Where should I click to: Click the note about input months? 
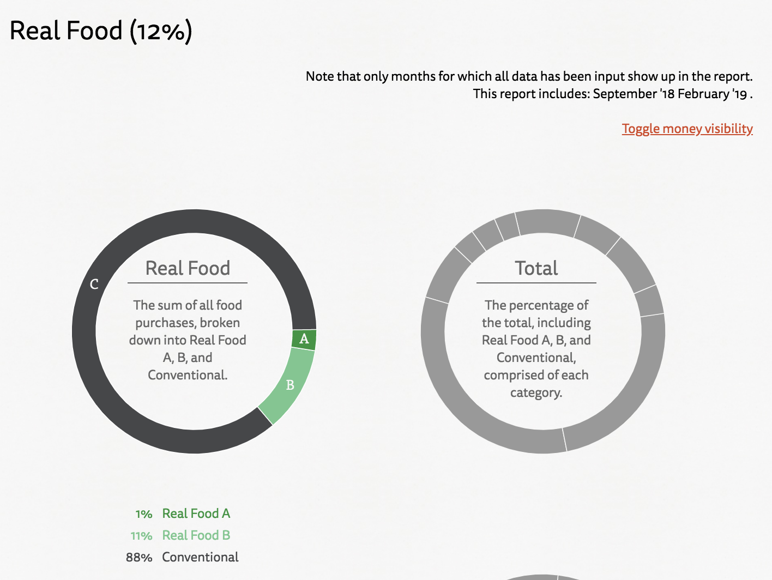pos(529,76)
